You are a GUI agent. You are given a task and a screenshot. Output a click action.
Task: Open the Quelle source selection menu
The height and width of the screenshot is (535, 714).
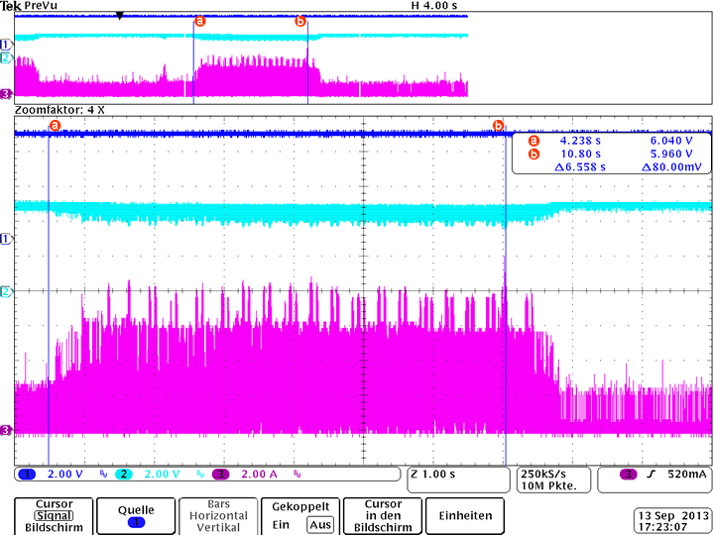pyautogui.click(x=136, y=516)
